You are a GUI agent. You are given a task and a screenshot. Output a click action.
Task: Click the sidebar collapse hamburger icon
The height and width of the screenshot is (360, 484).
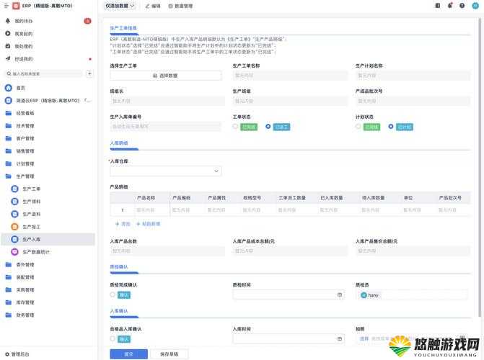tap(6, 6)
